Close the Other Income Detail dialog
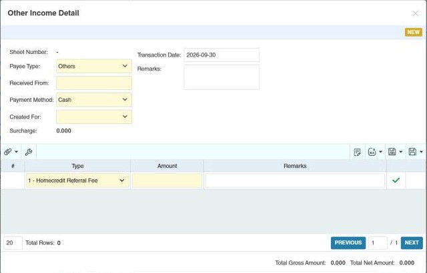The image size is (427, 273). pos(415,13)
